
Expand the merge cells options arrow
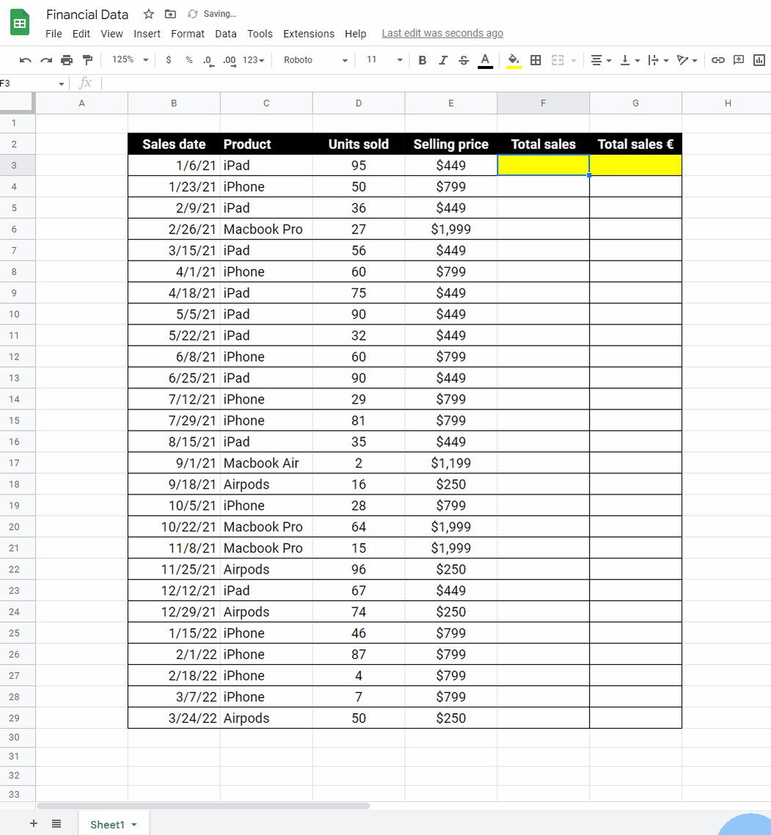(x=574, y=61)
